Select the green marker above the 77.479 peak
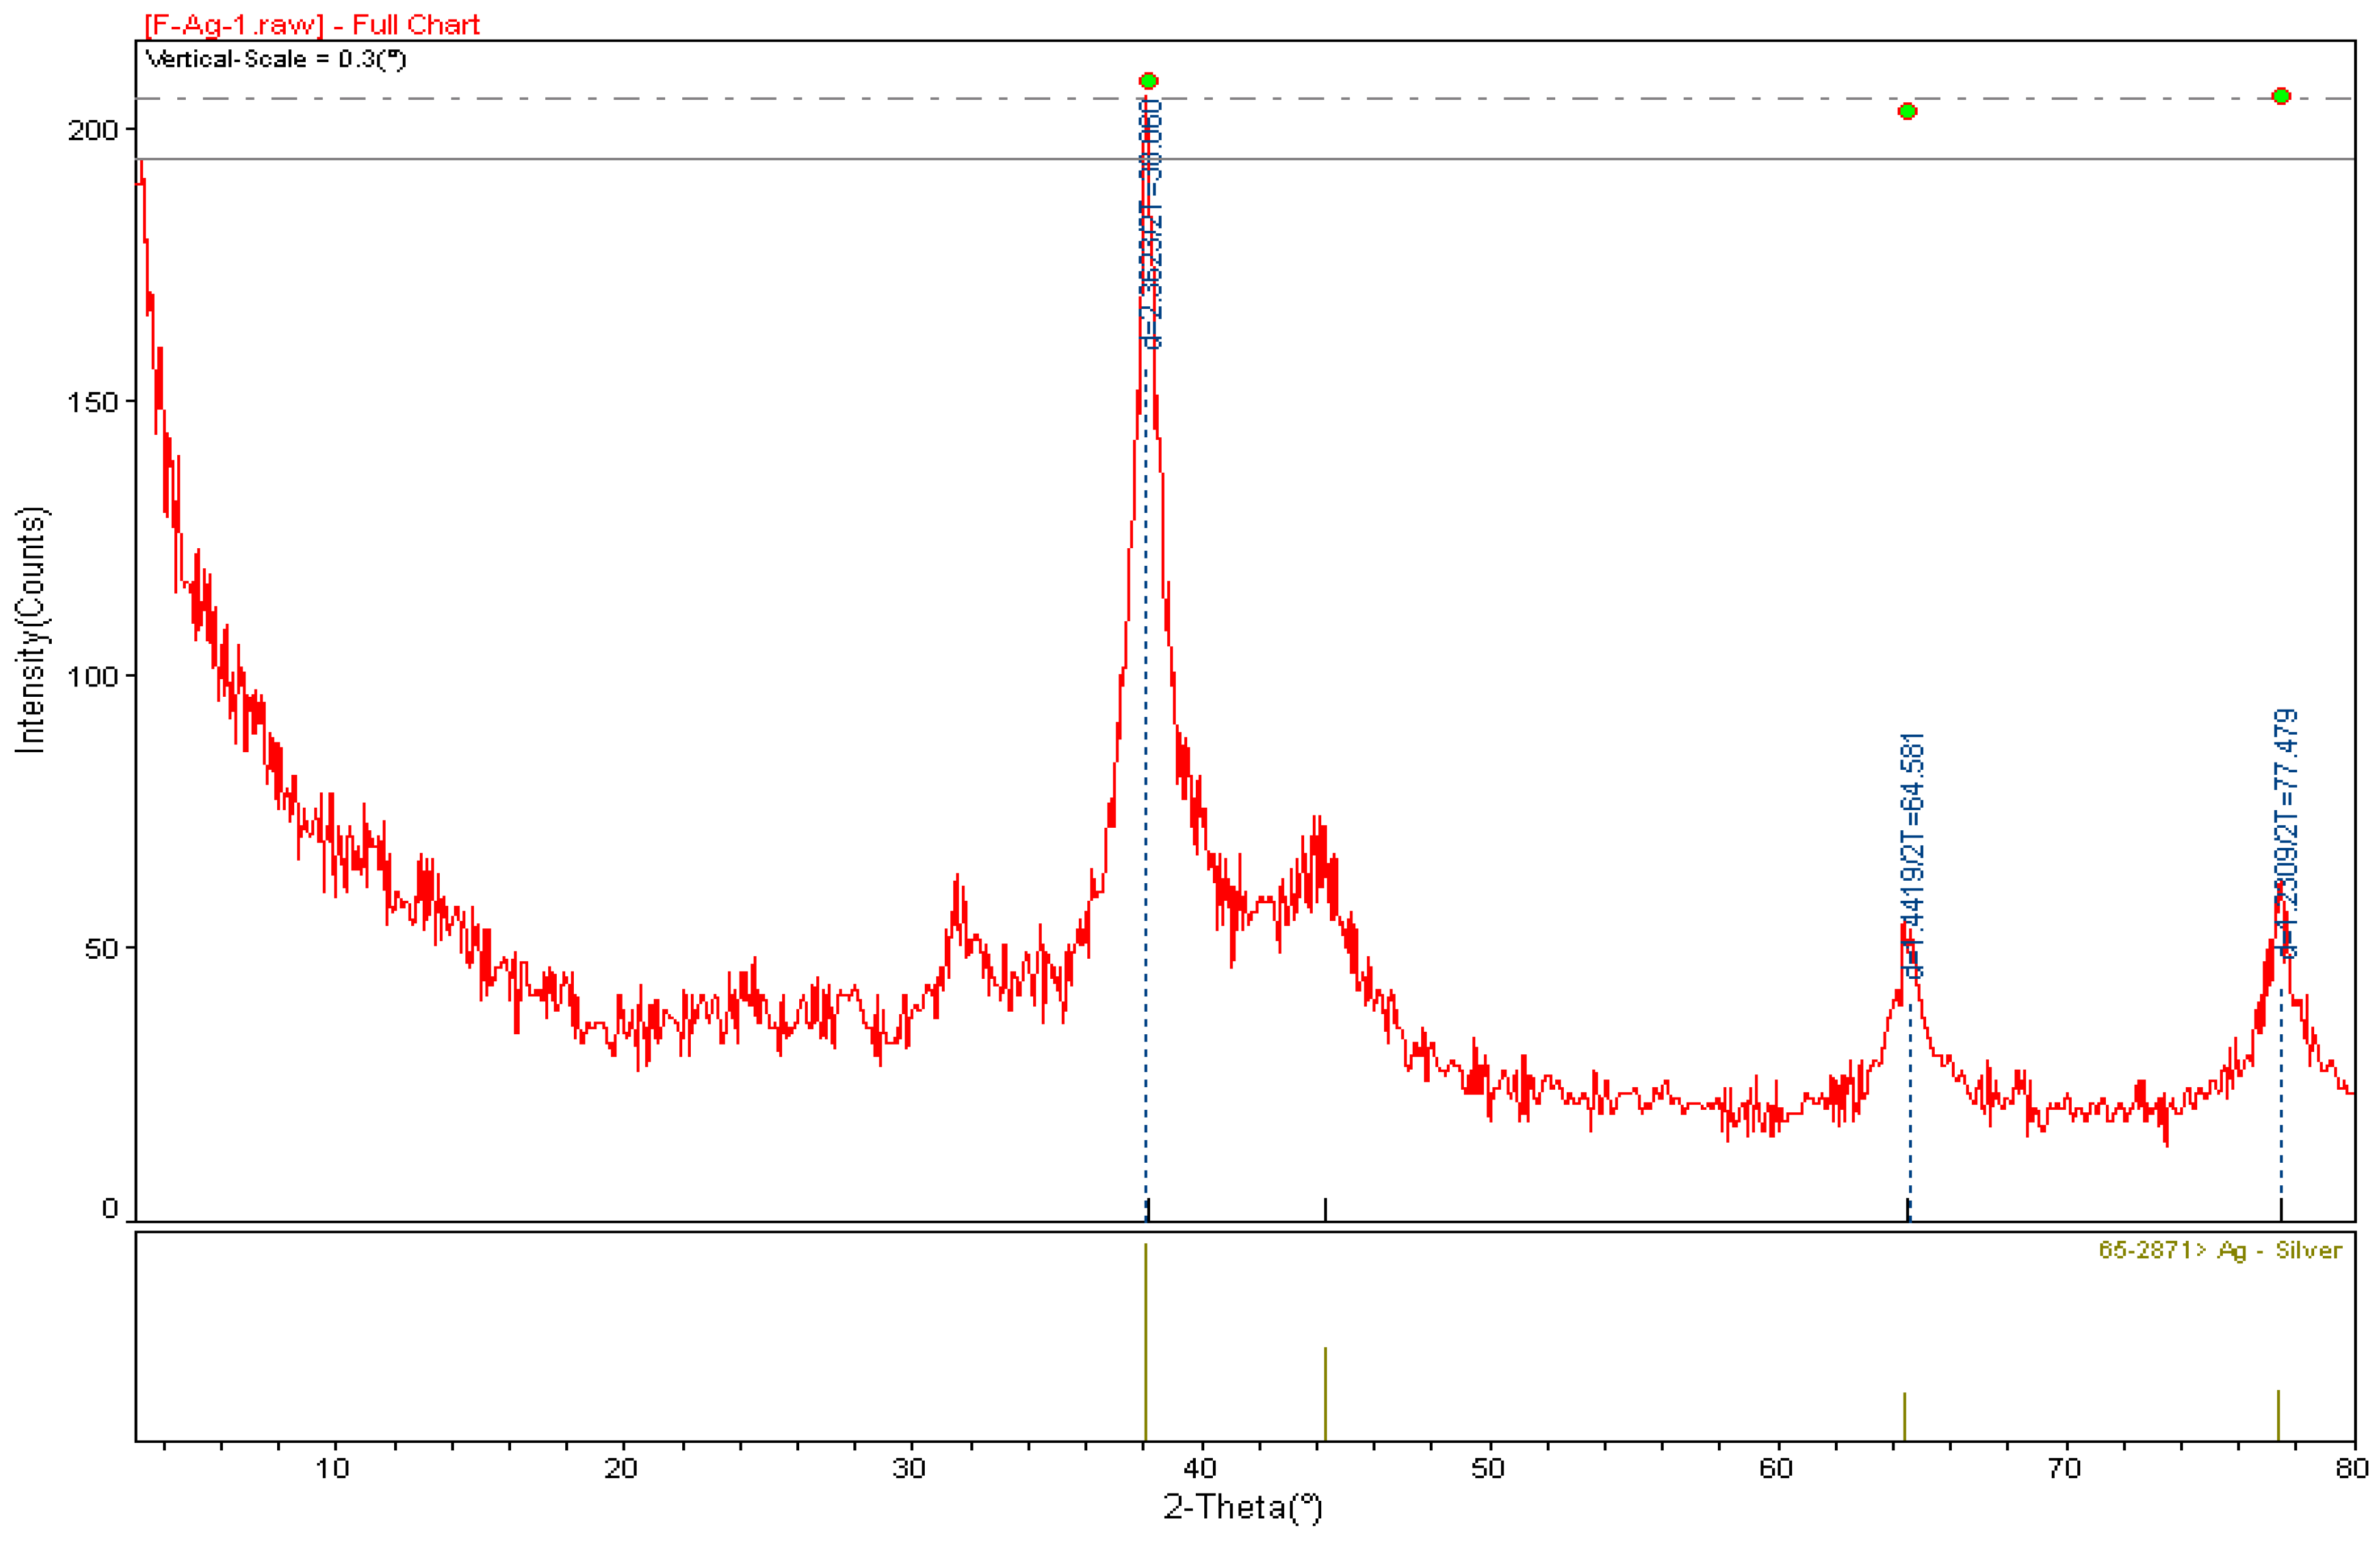The height and width of the screenshot is (1541, 2380). [x=2281, y=96]
